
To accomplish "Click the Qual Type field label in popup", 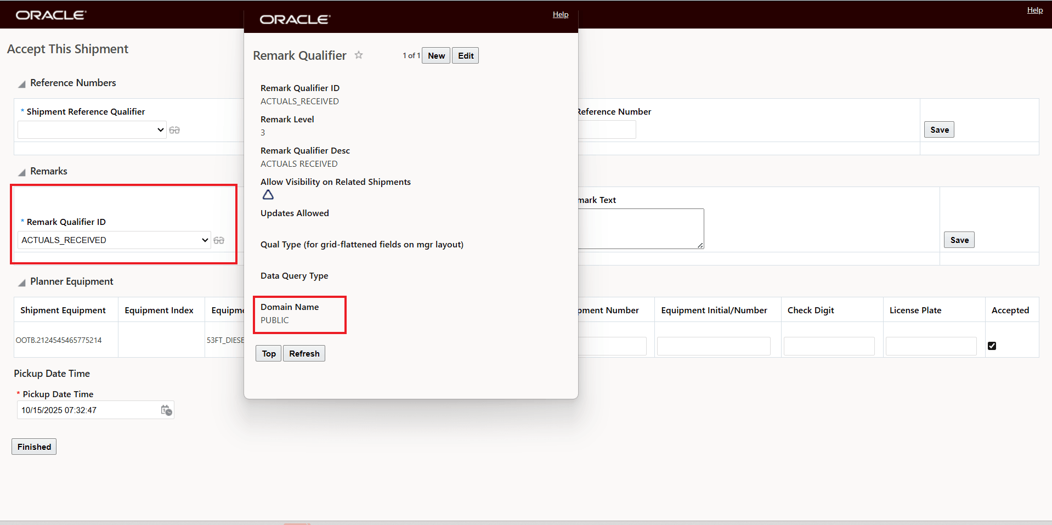I will 362,245.
